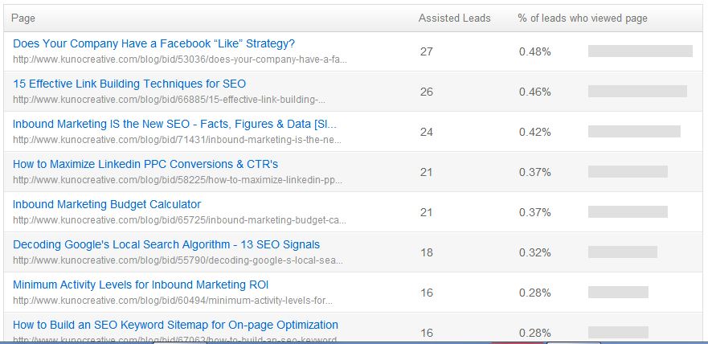Click "Minimum Activity Levels for Inbound Marketing ROI"

pyautogui.click(x=141, y=285)
